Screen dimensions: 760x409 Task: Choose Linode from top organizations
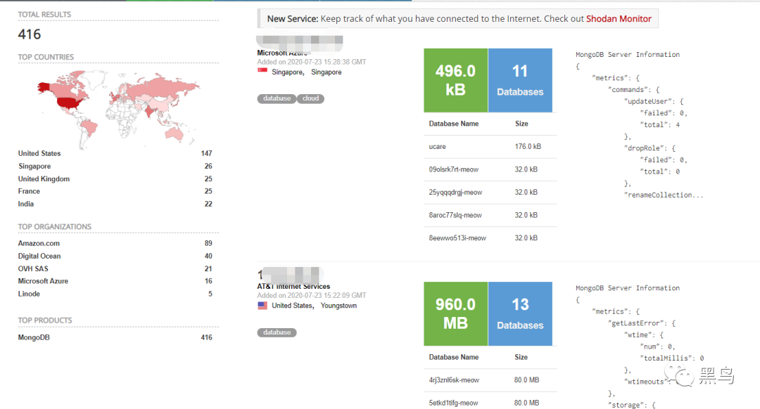tap(29, 294)
